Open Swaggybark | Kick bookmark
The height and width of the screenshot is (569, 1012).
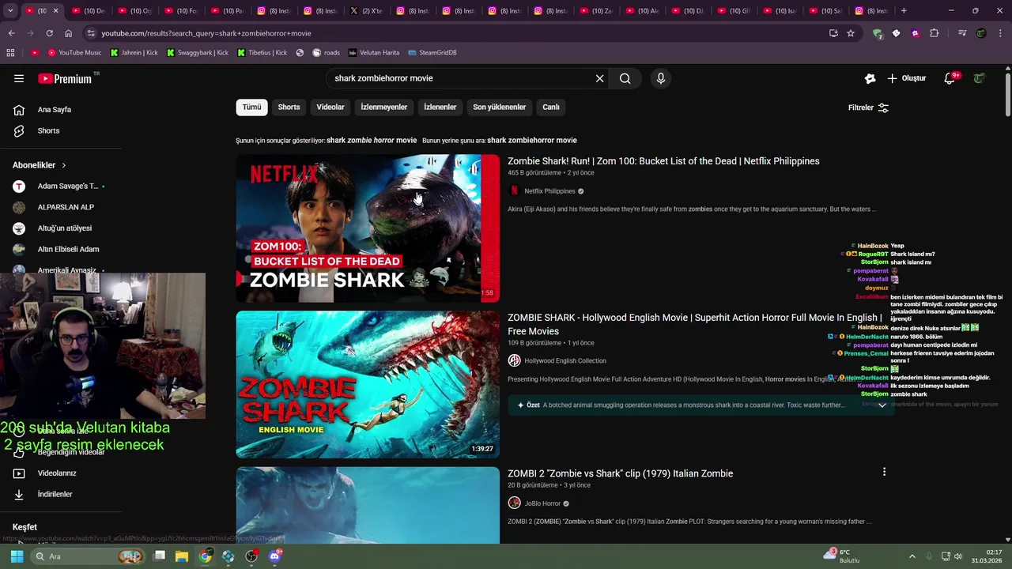click(x=197, y=53)
